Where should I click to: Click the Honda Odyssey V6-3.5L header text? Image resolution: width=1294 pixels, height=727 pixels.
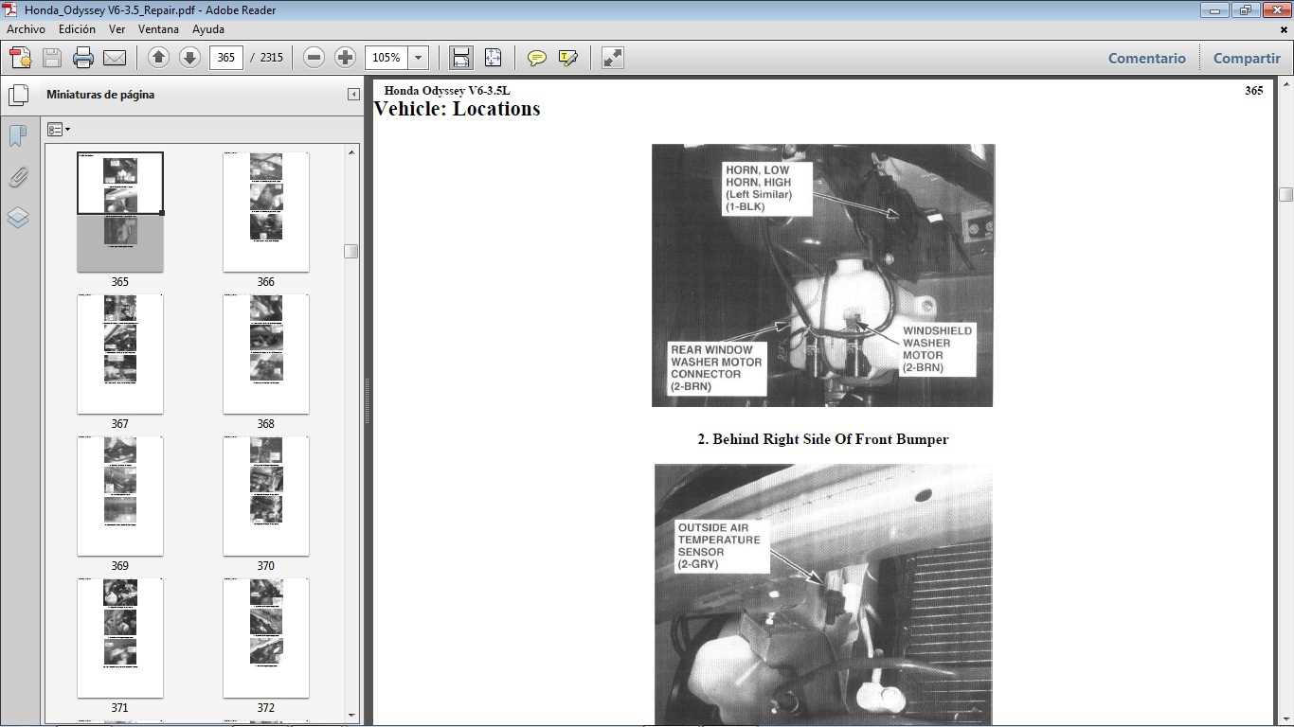coord(447,91)
